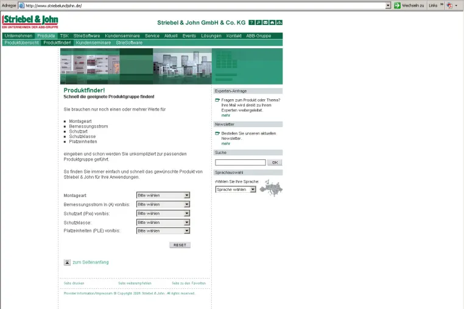Open the arrow beside the PDF toolbar icon

456,5
